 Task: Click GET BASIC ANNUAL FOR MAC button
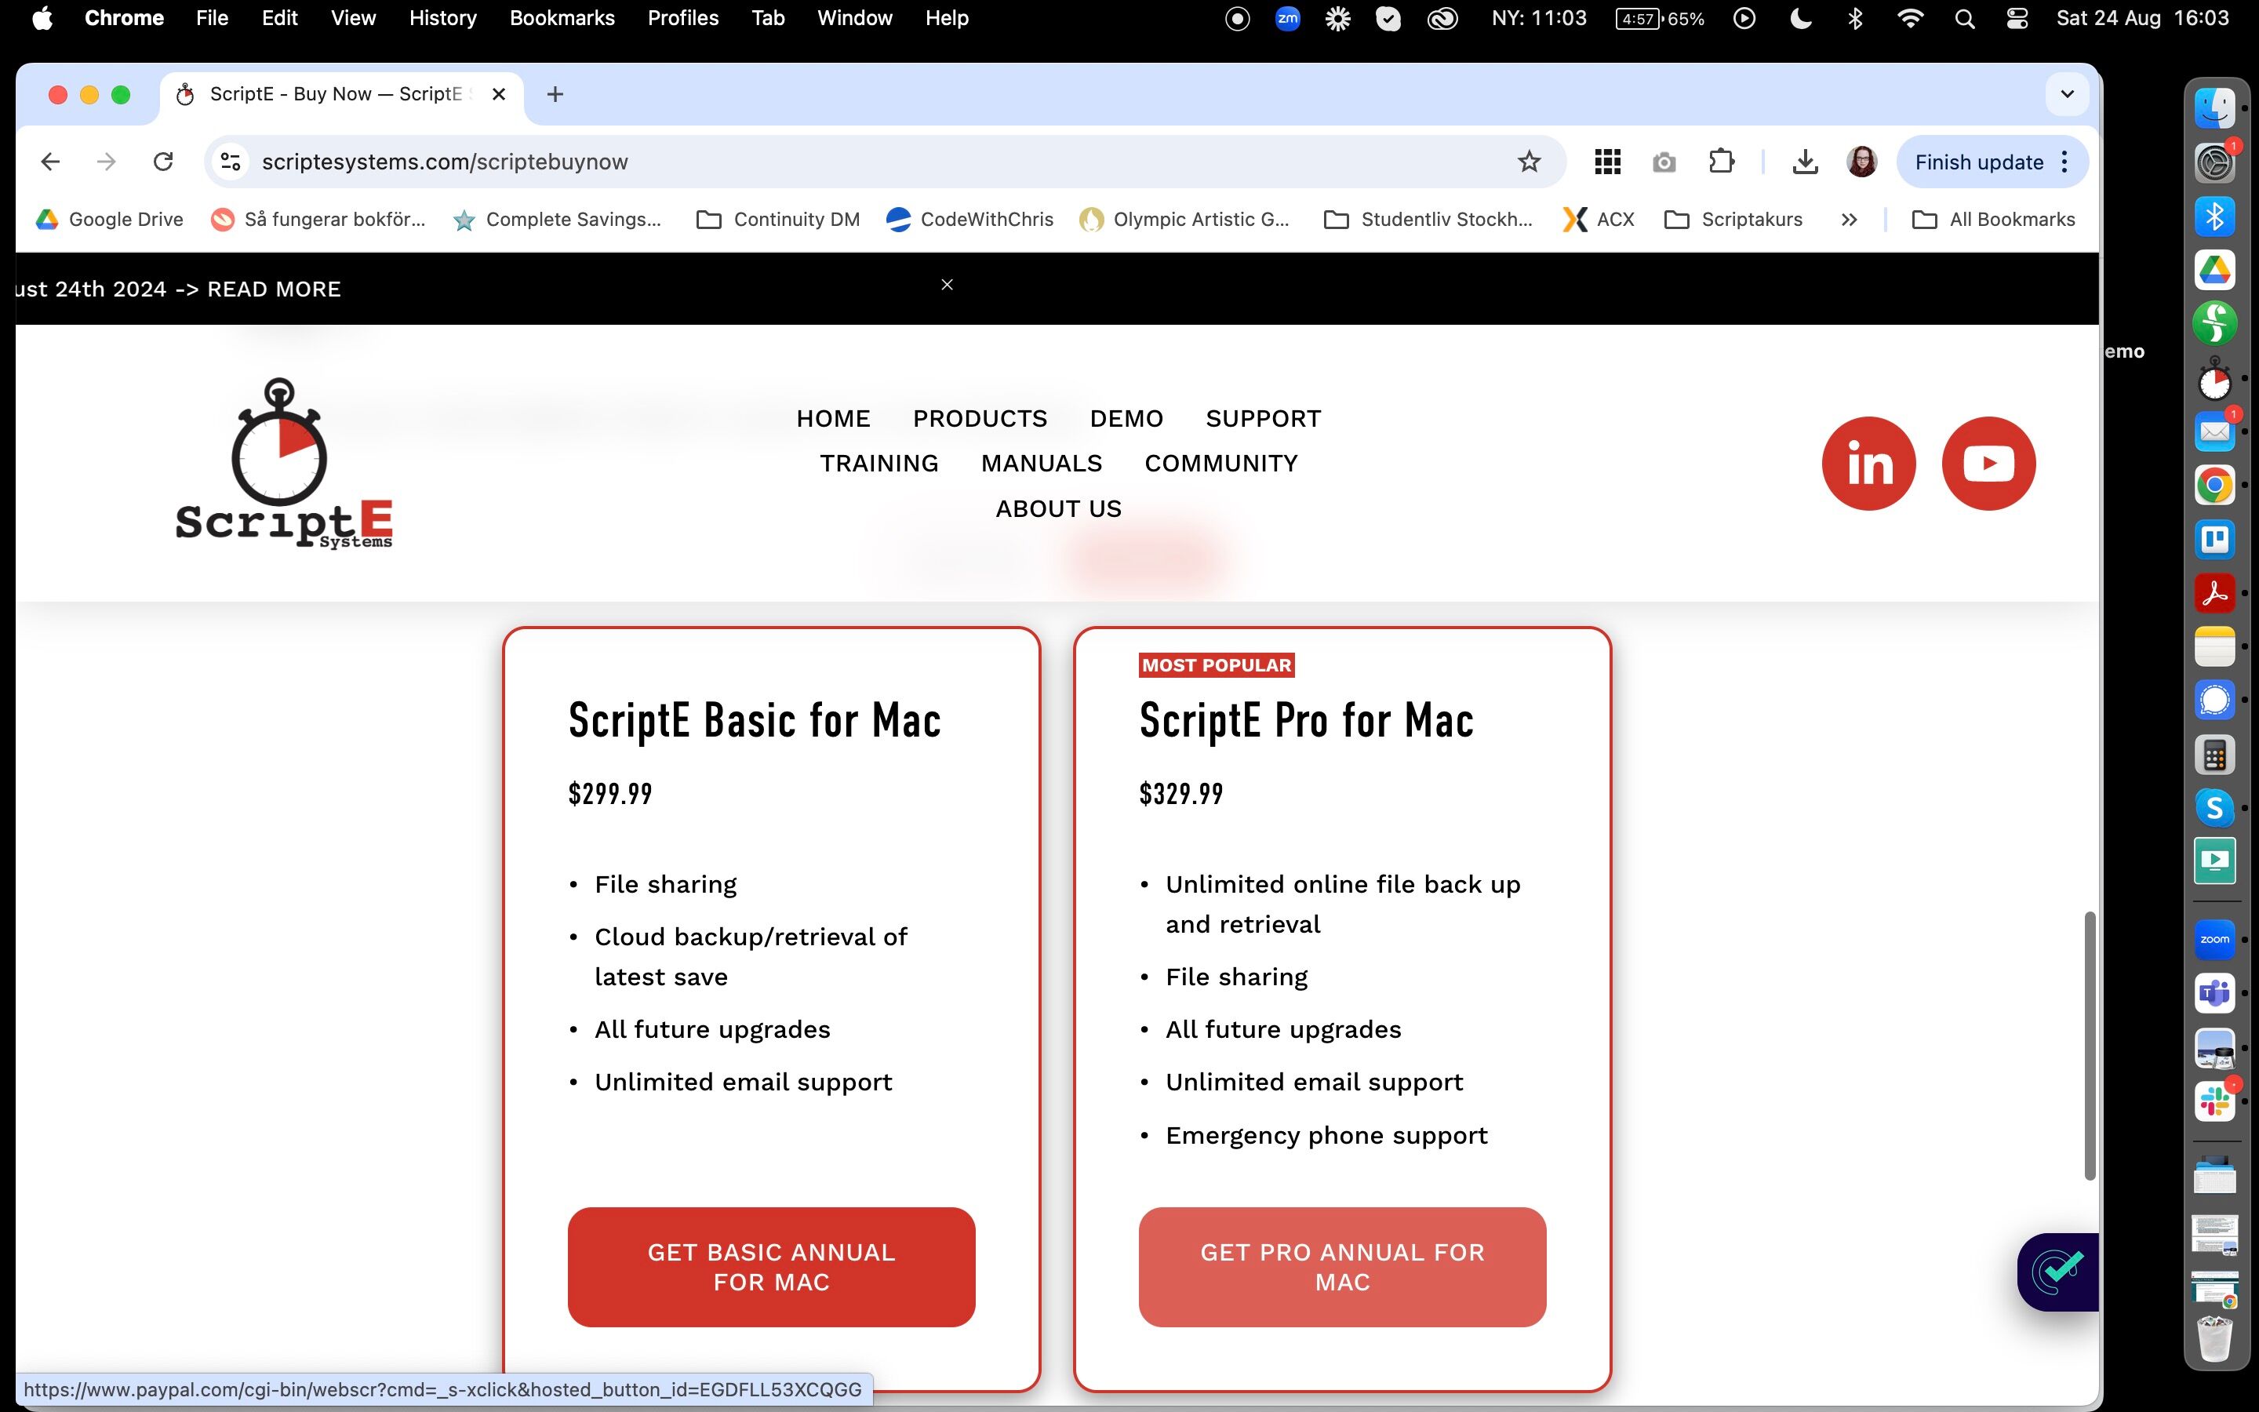pyautogui.click(x=771, y=1266)
